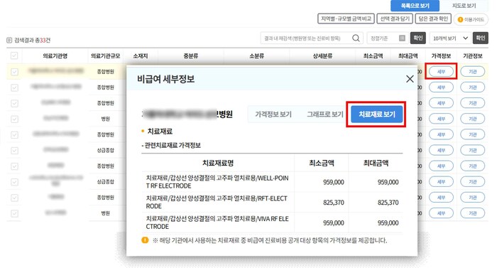This screenshot has height=268, width=497.
Task: Toggle the select-all checkbox in table header
Action: pos(14,56)
